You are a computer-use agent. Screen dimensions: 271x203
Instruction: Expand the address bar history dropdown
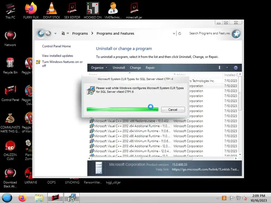coord(174,34)
